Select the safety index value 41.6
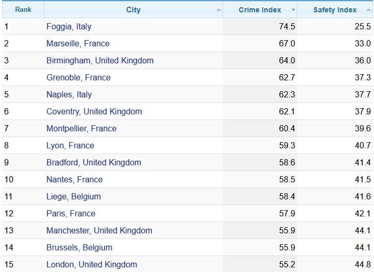Screen dimensions: 374x272 (363, 197)
